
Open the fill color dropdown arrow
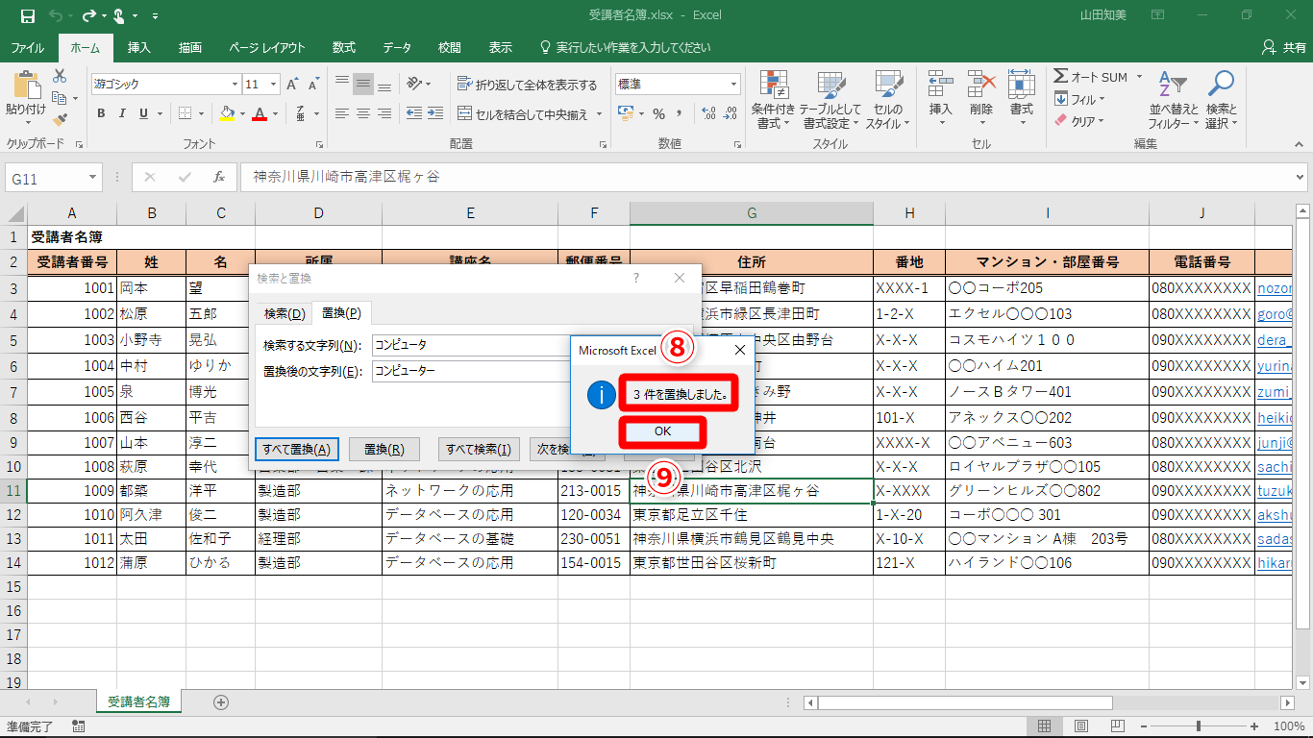tap(241, 113)
